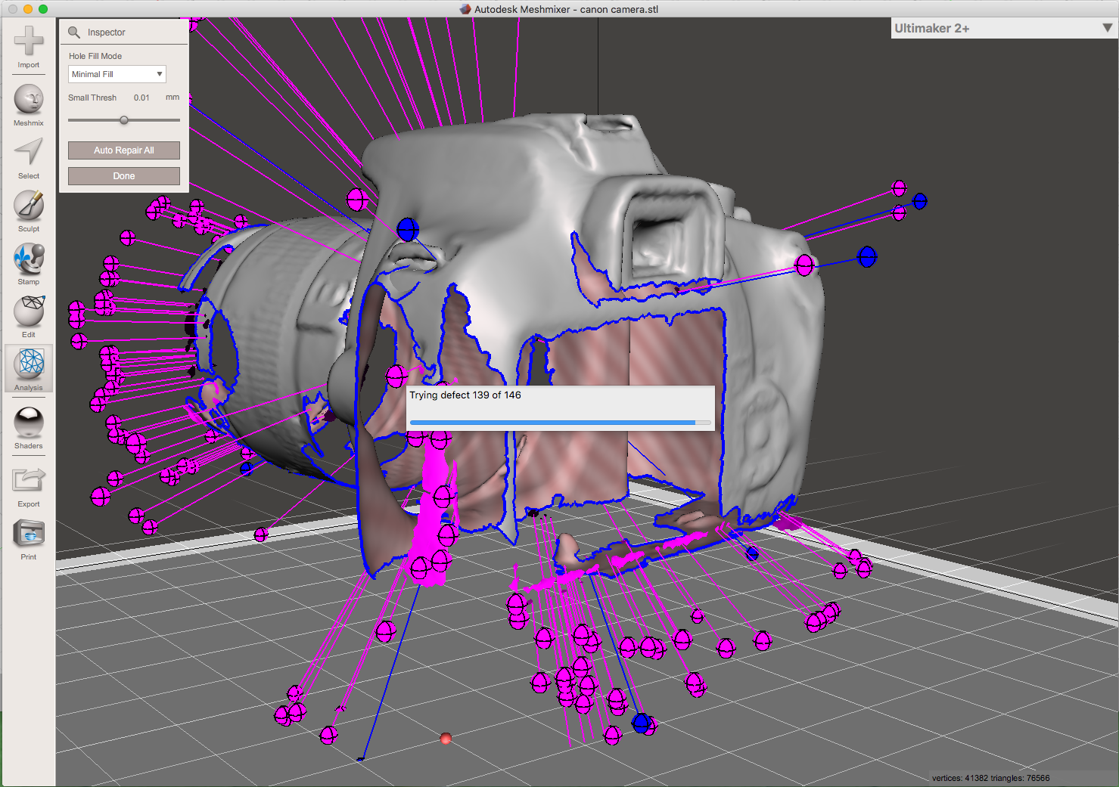This screenshot has width=1119, height=787.
Task: Click the macOS window zoom green button
Action: (43, 9)
